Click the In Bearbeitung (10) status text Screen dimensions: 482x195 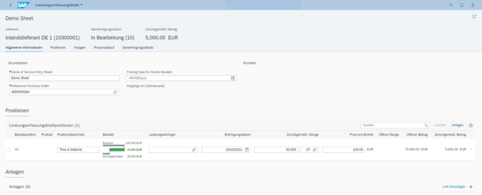(112, 38)
